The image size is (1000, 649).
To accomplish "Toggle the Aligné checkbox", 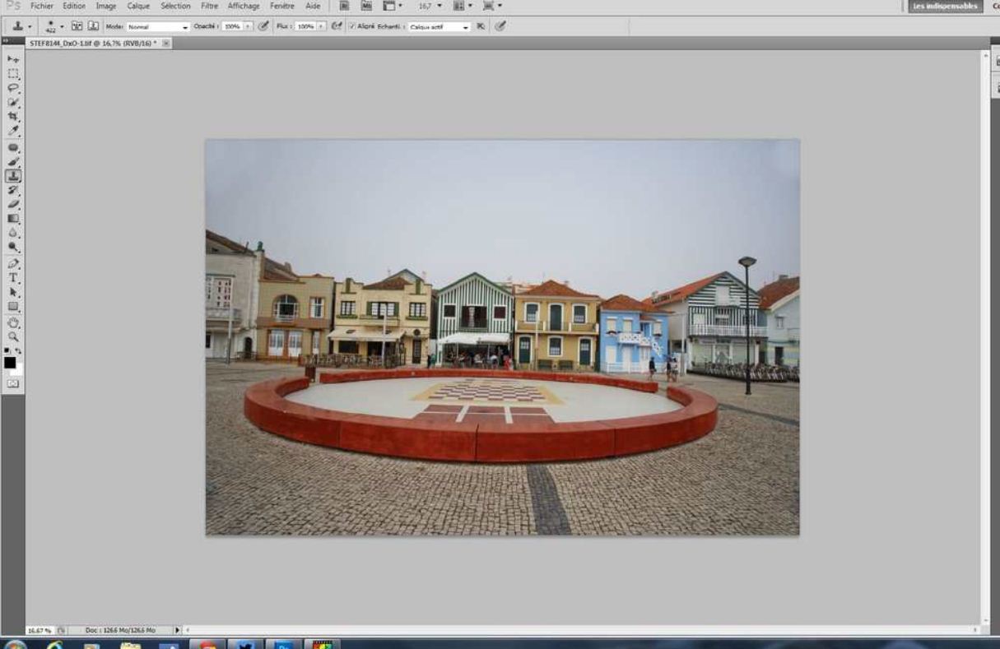I will pos(352,26).
